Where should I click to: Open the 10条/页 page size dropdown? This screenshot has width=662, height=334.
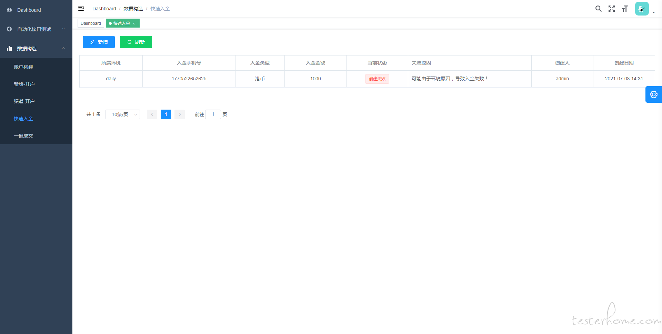coord(123,114)
